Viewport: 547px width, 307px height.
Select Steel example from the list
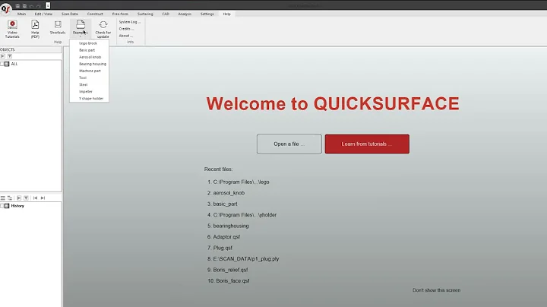click(x=83, y=85)
